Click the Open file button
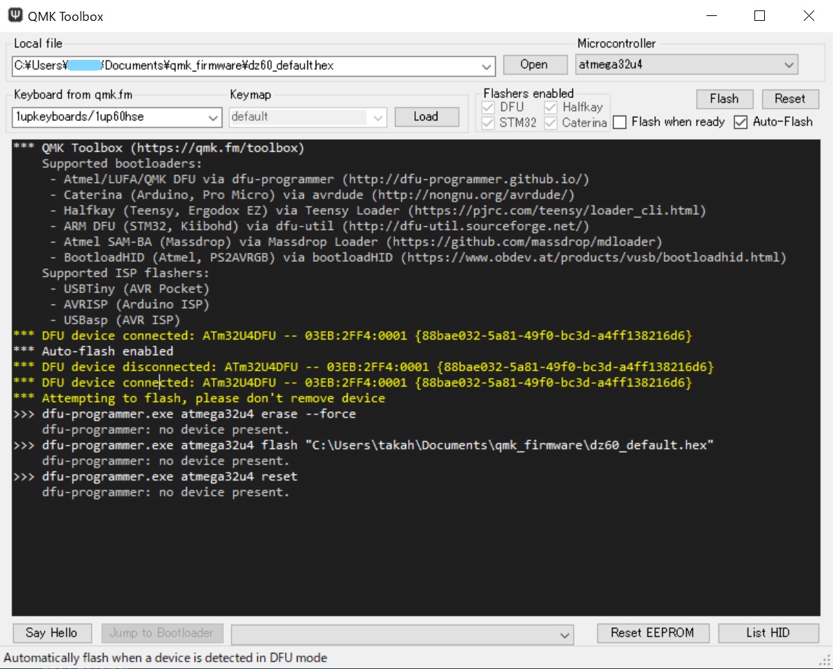The width and height of the screenshot is (833, 669). (x=535, y=65)
